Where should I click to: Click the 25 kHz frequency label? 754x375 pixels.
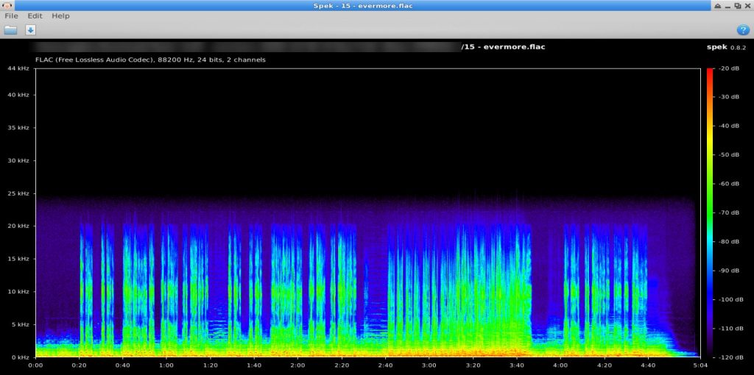(x=18, y=193)
